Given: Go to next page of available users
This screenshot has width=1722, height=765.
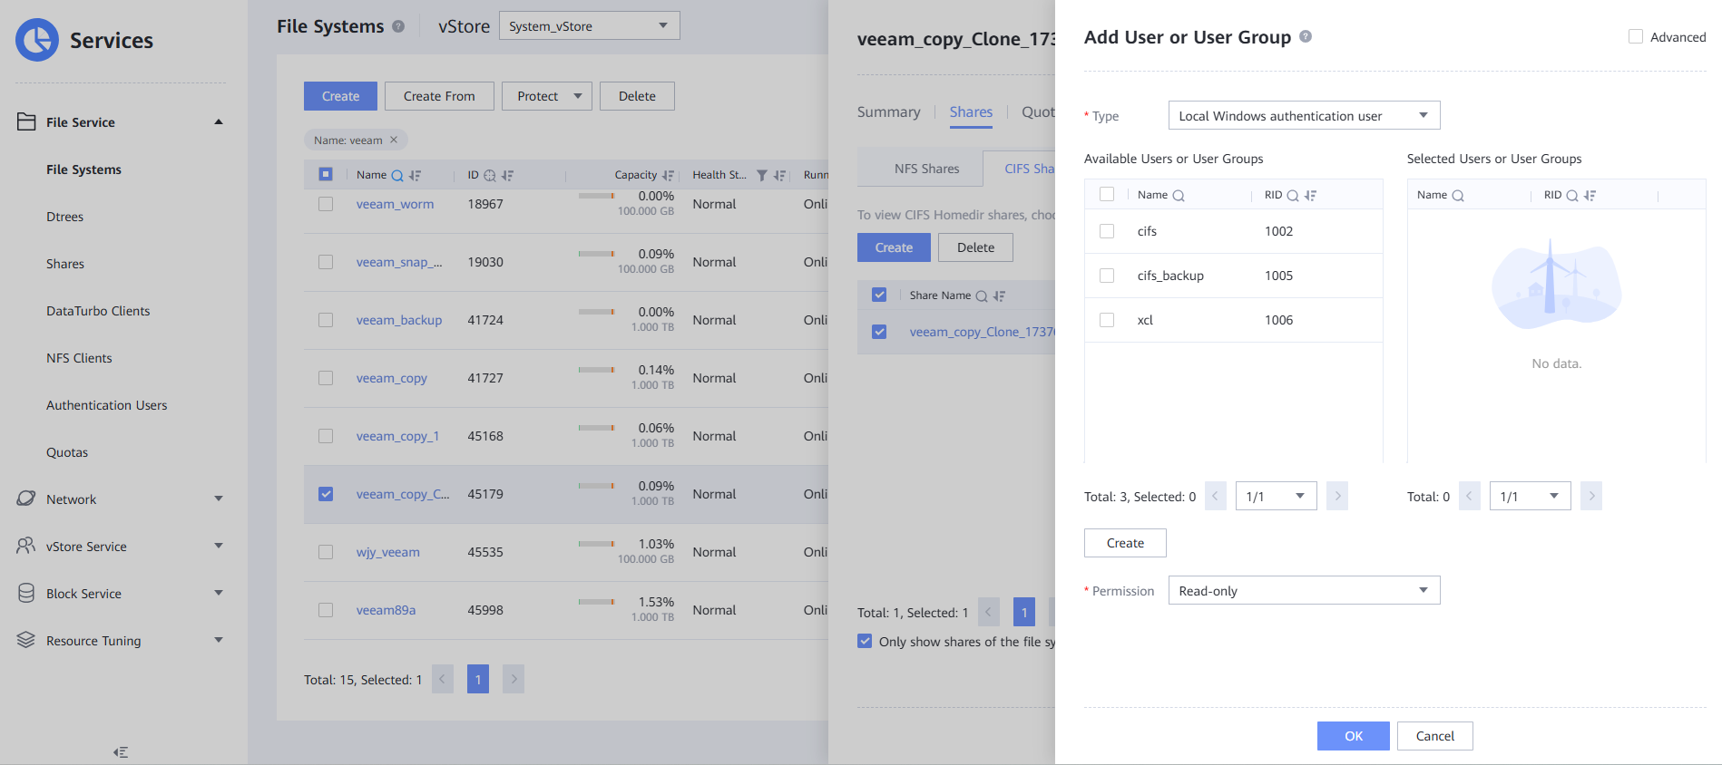Looking at the screenshot, I should pyautogui.click(x=1336, y=496).
